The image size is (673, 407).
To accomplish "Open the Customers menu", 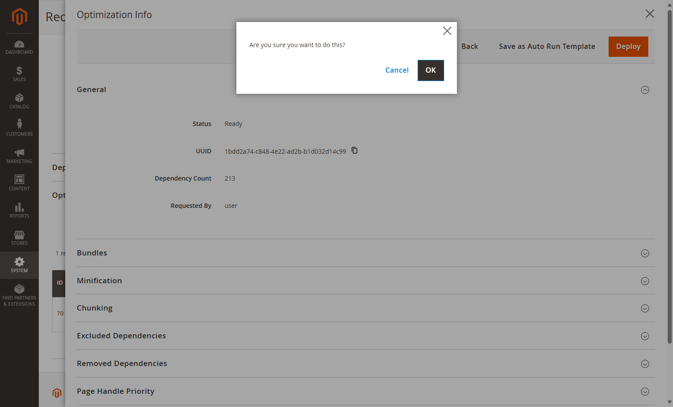I will tap(19, 129).
